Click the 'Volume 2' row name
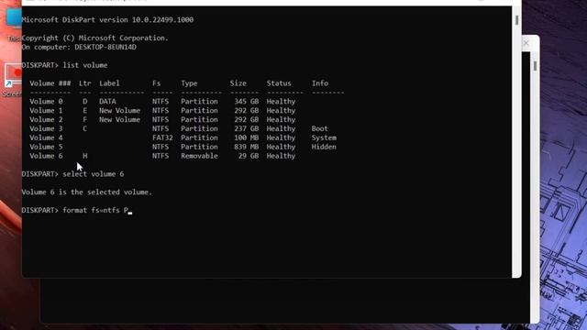 (x=46, y=119)
